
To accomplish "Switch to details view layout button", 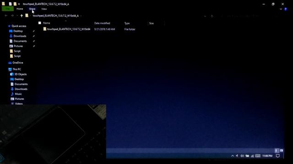I will 277,150.
